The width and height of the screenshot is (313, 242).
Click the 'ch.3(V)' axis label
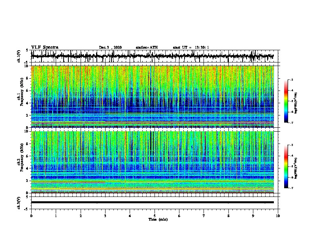point(19,203)
